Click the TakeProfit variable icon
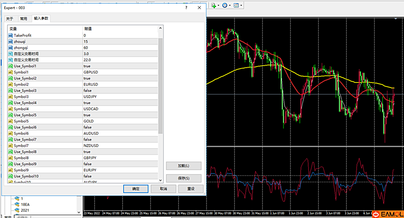The image size is (404, 218). point(10,35)
